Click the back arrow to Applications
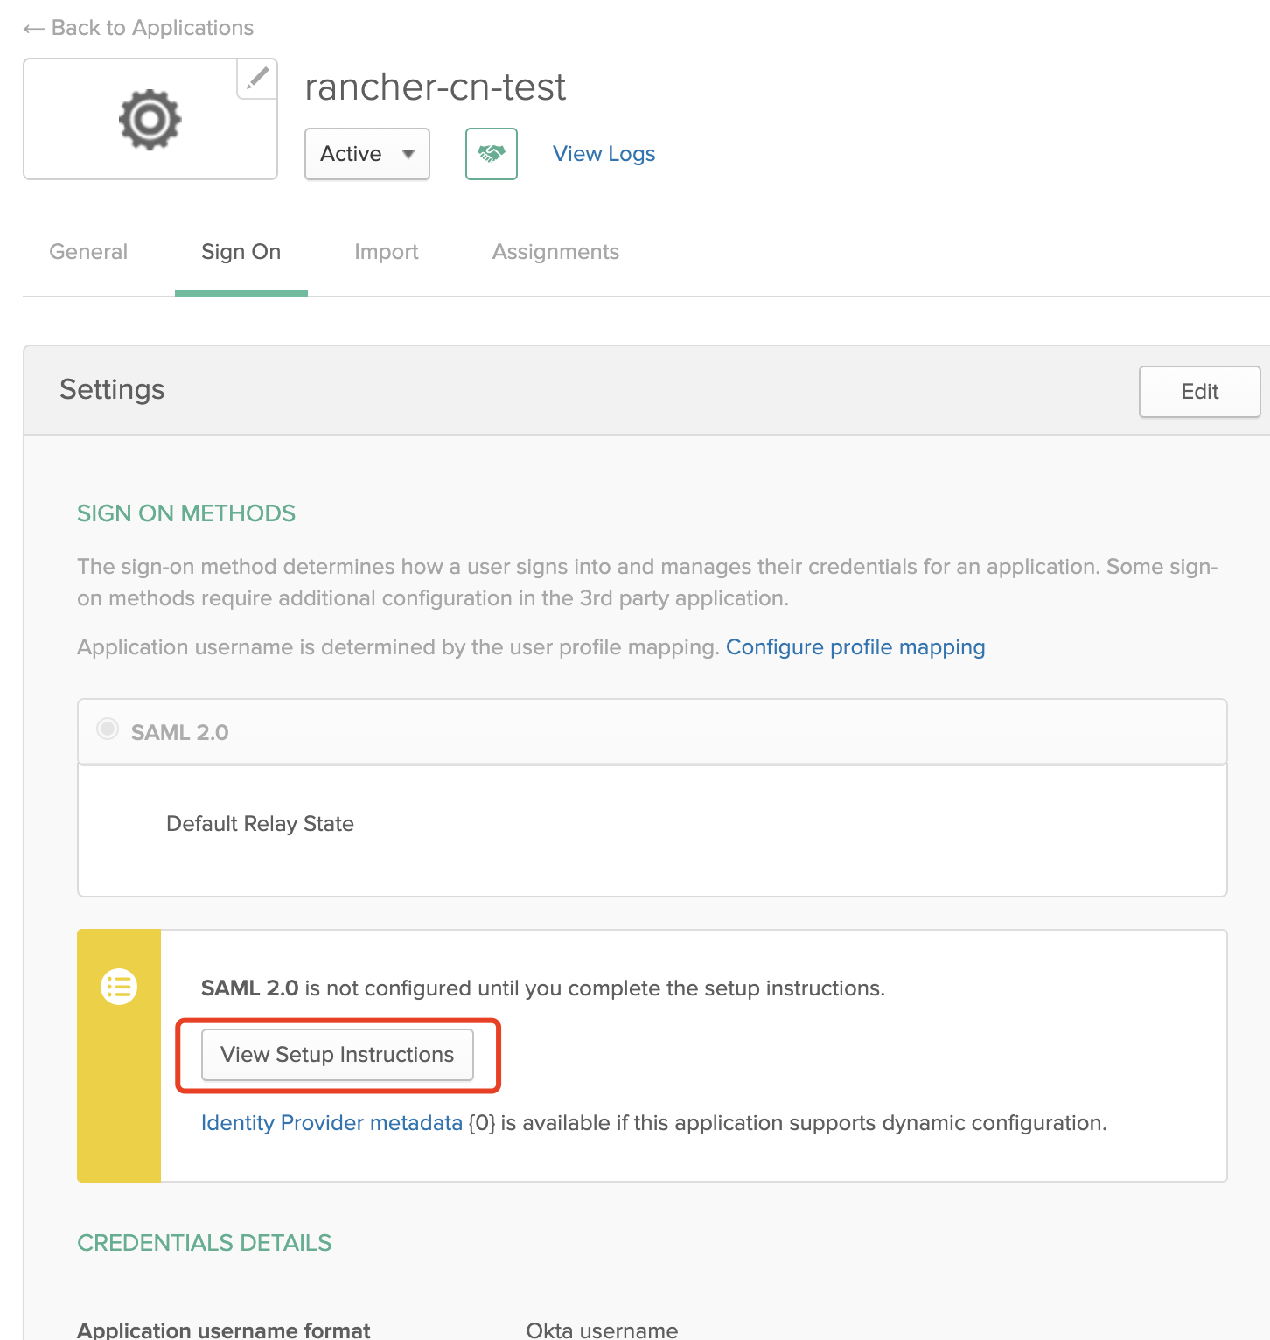This screenshot has width=1270, height=1340. tap(33, 29)
